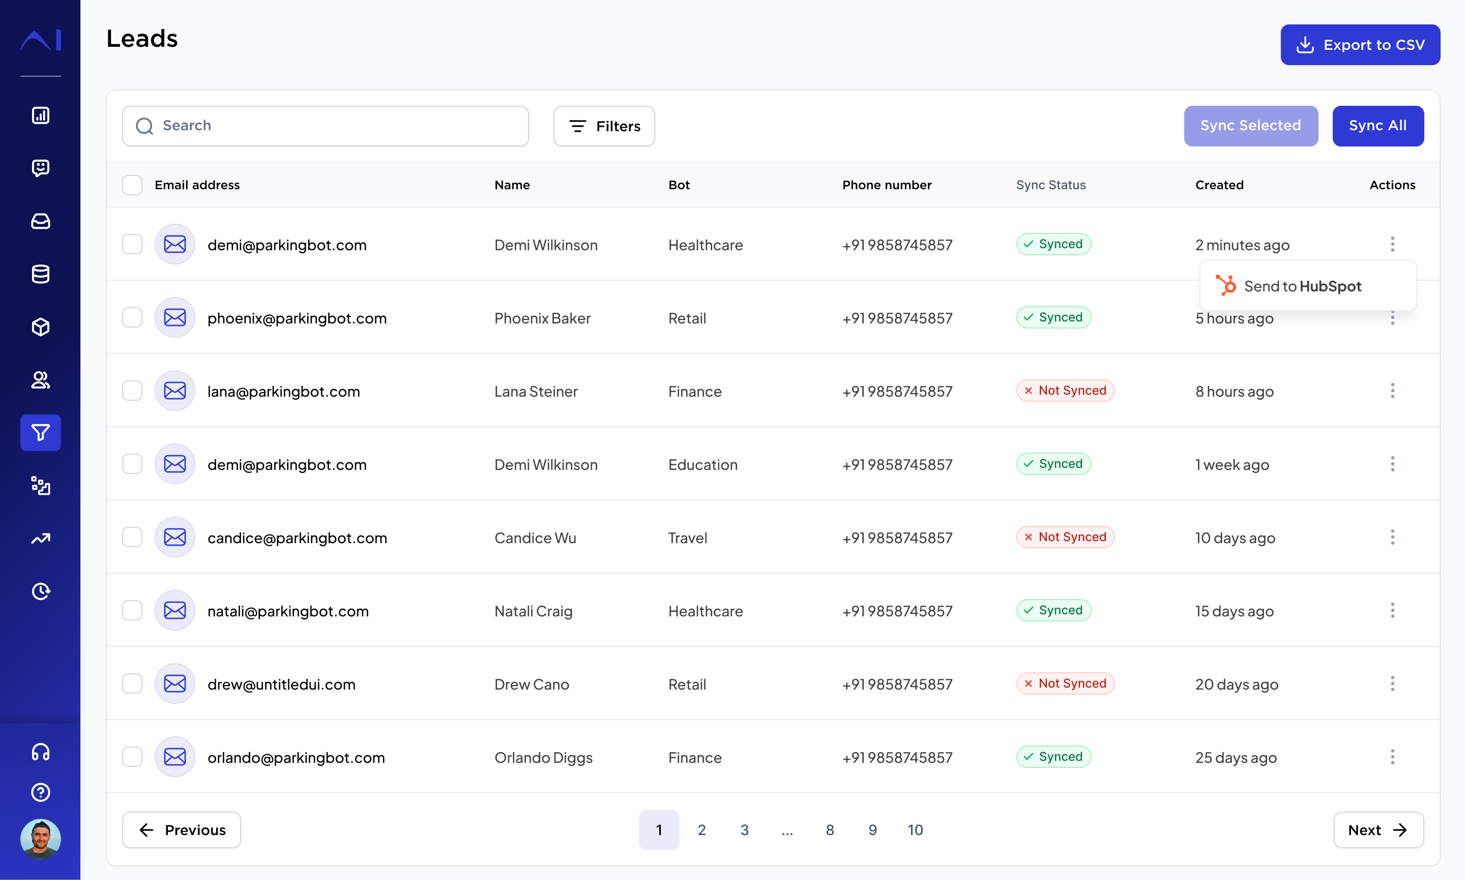Click the Sync Status column header
This screenshot has height=891, width=1465.
coord(1050,185)
